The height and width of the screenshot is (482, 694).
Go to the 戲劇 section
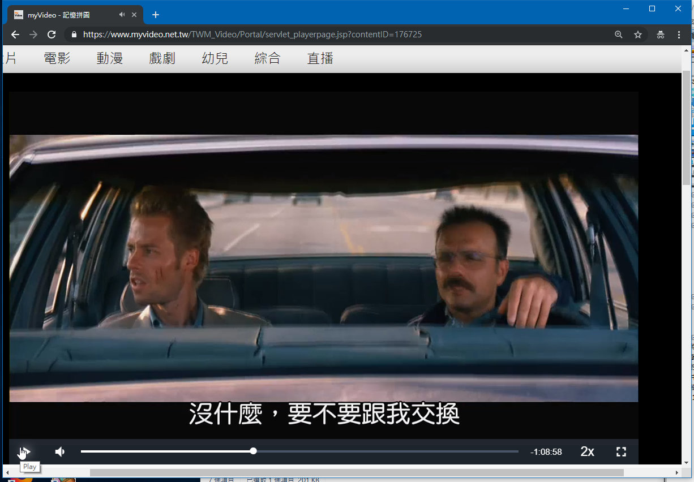click(162, 58)
